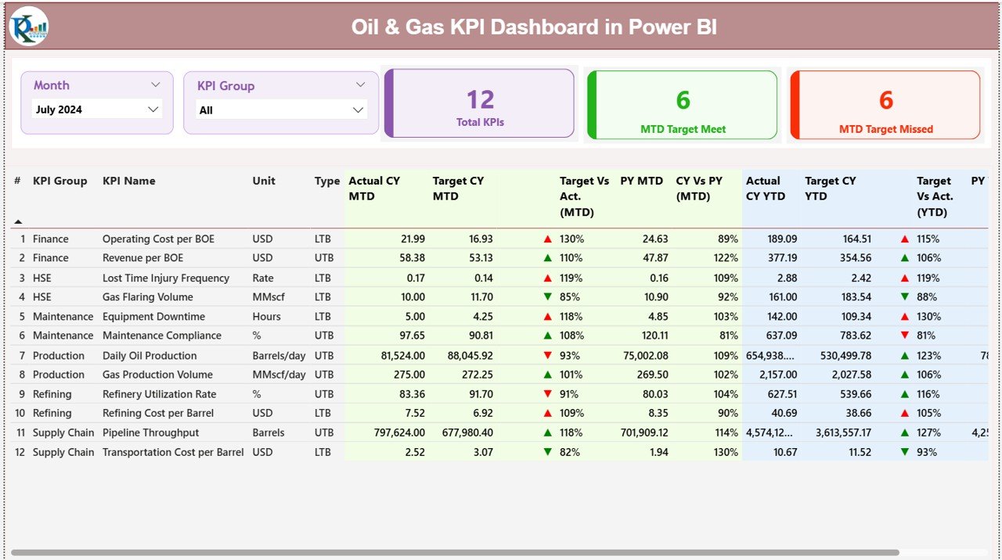This screenshot has height=560, width=1002.
Task: Click the 6 MTD Target Meet card
Action: point(682,105)
